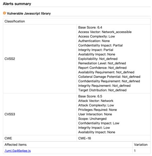The image size is (152, 156).
Task: Select the Classification table header
Action: click(77, 21)
